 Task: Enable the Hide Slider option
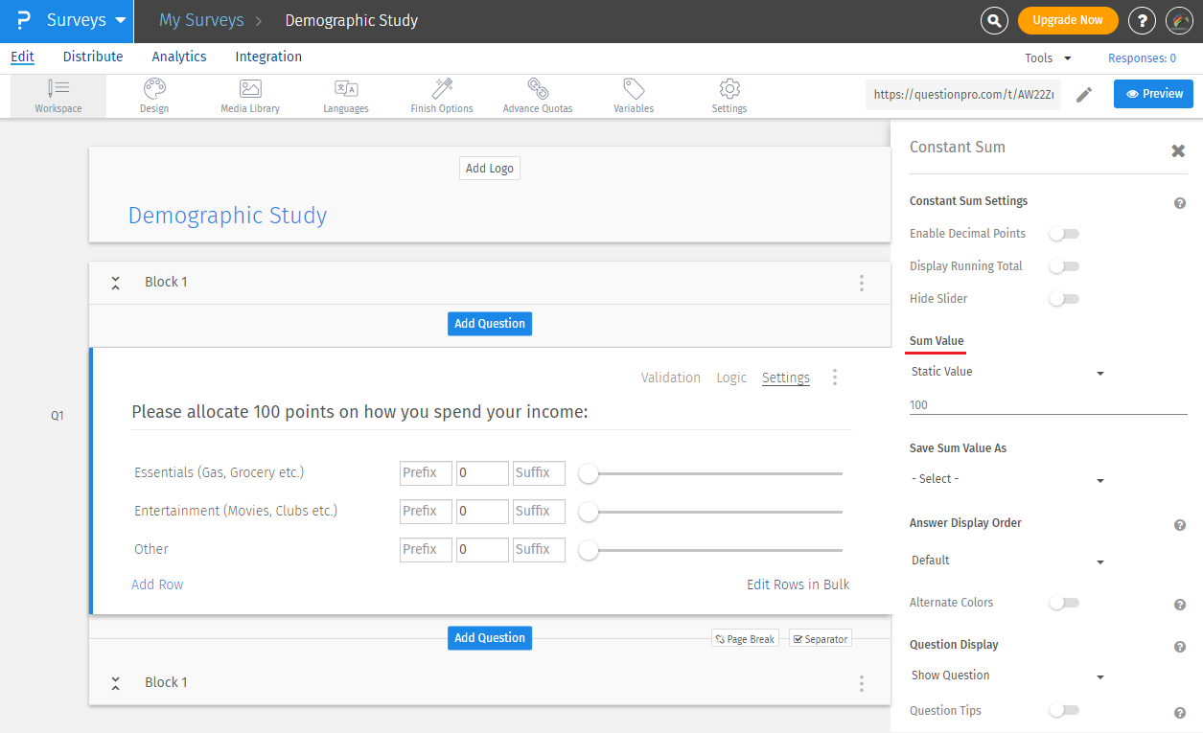(1064, 298)
